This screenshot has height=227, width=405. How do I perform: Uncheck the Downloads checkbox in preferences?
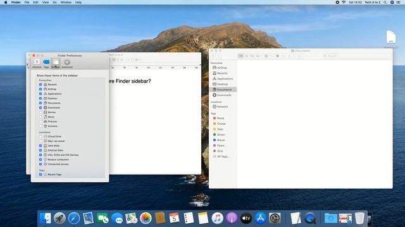(x=40, y=108)
